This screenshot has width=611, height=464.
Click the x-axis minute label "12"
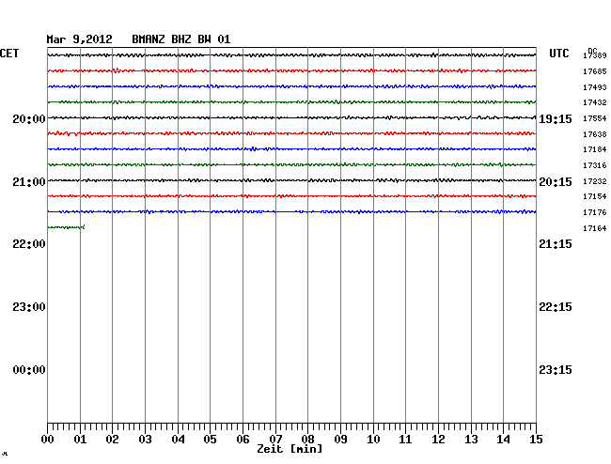(438, 440)
